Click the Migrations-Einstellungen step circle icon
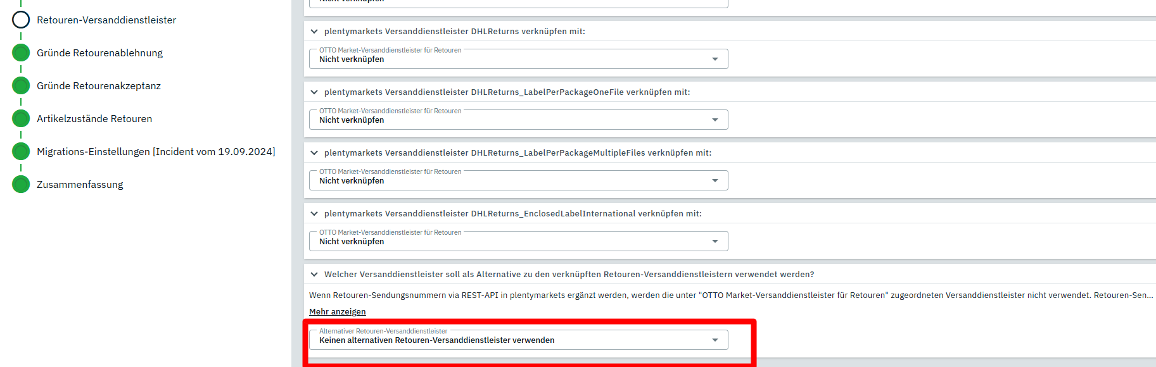The height and width of the screenshot is (367, 1156). (21, 152)
